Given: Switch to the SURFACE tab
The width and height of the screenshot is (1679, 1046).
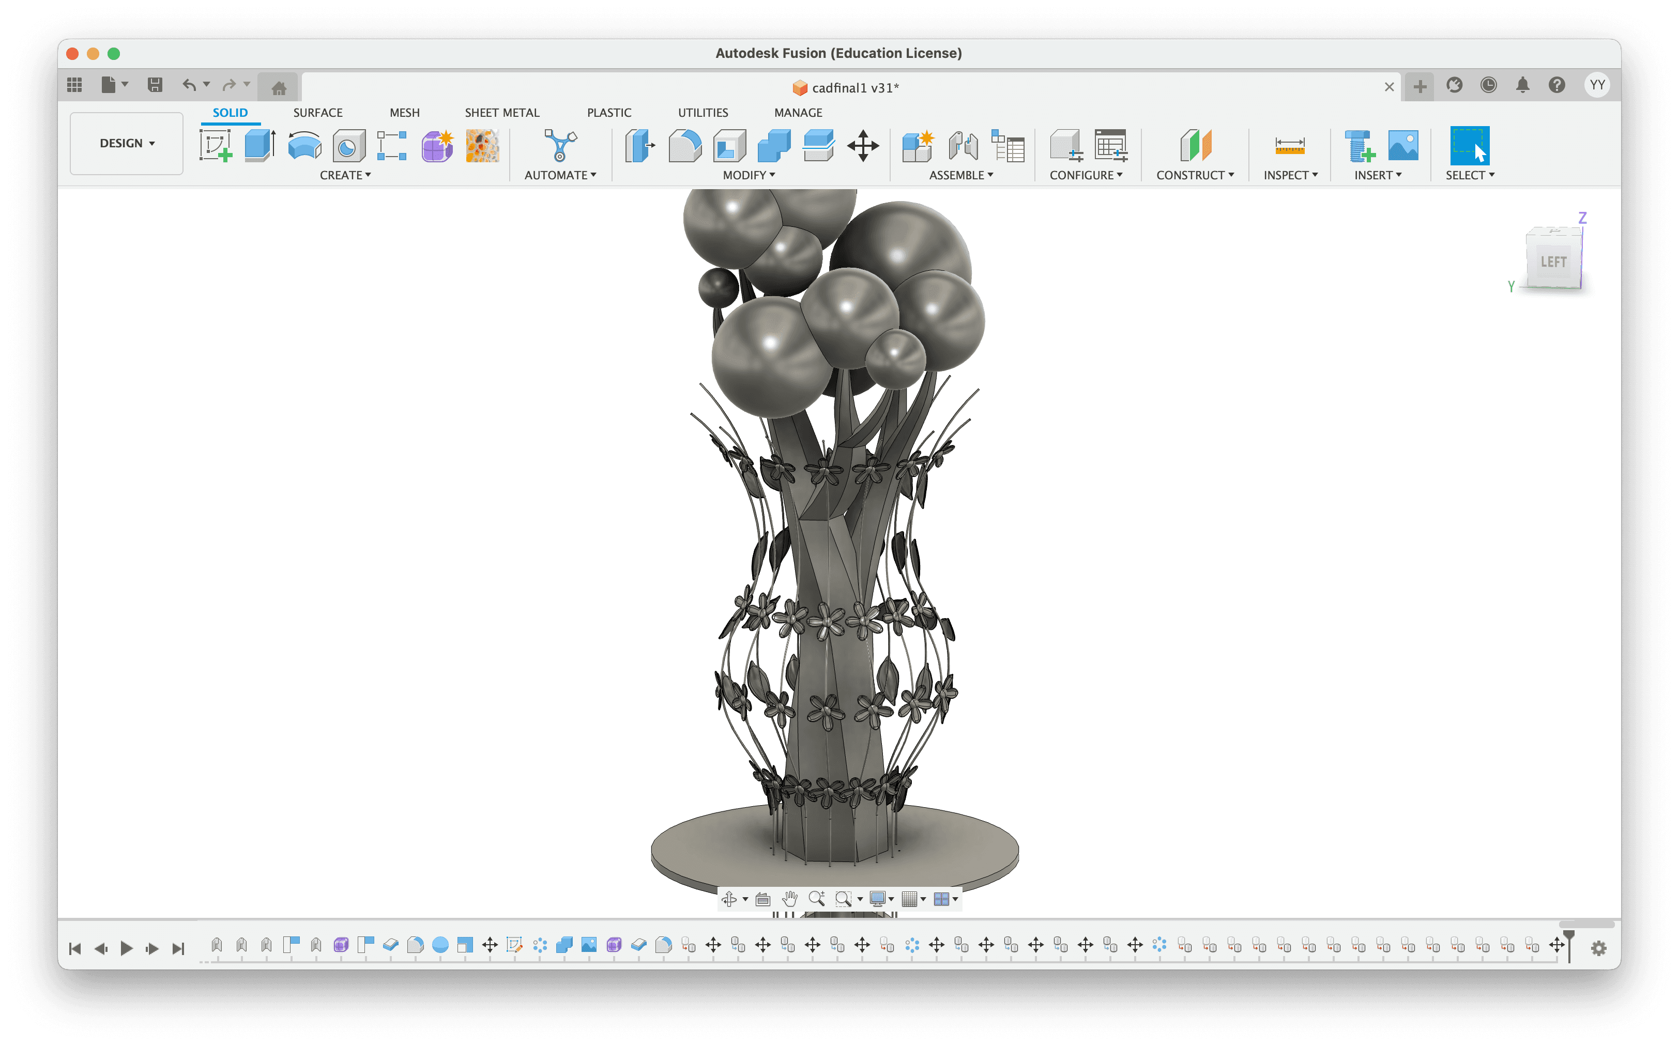Looking at the screenshot, I should (x=317, y=112).
